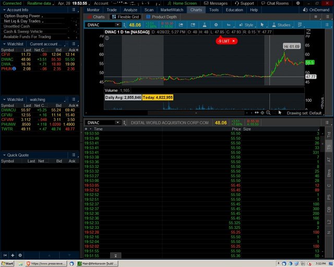Click Windows Start button
Image resolution: width=334 pixels, height=267 pixels.
pos(7,263)
